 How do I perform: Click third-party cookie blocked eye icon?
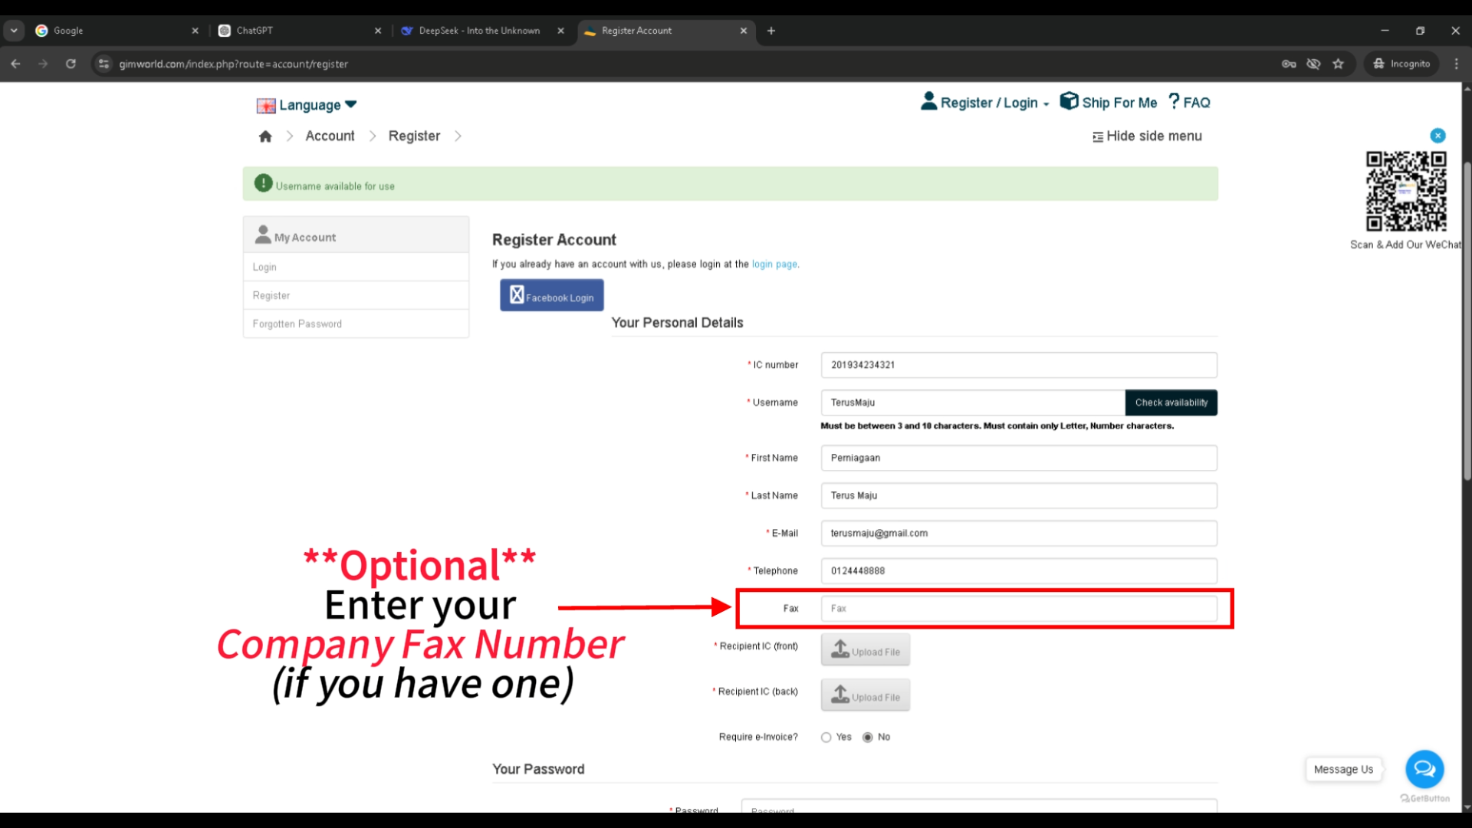click(x=1313, y=64)
